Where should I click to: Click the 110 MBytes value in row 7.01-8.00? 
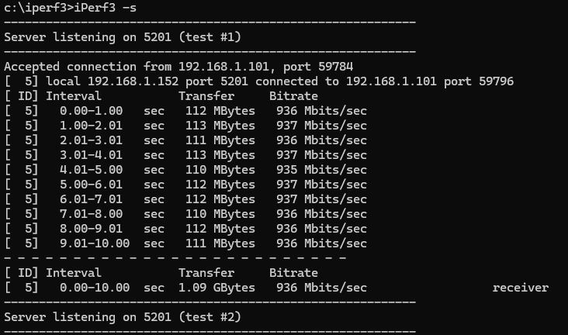pyautogui.click(x=220, y=214)
